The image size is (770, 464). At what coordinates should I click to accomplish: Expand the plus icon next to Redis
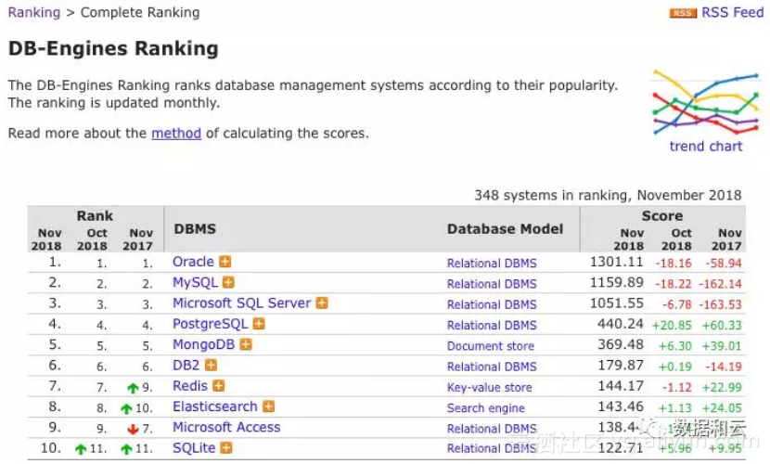click(x=219, y=386)
